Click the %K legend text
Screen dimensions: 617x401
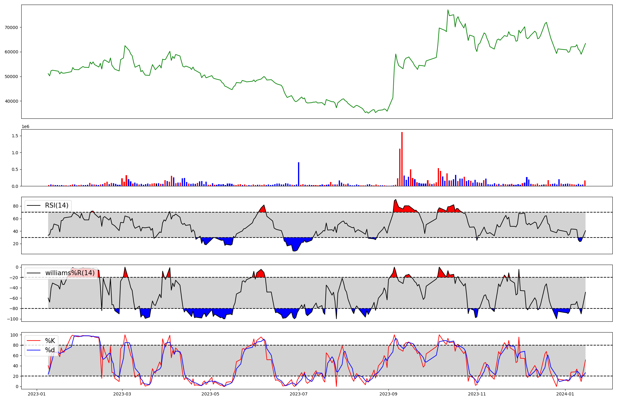[50, 341]
